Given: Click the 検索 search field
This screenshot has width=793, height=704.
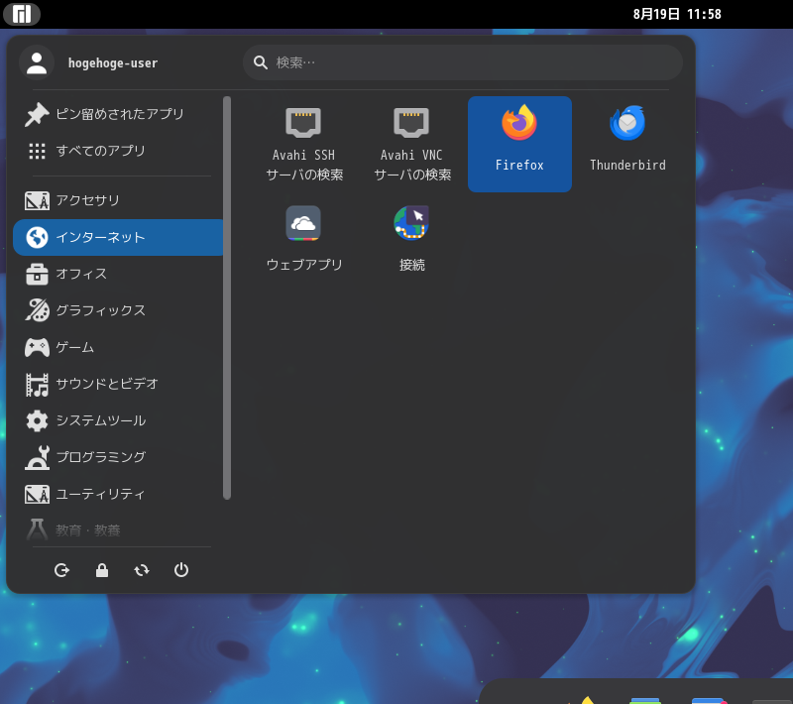Looking at the screenshot, I should point(463,62).
